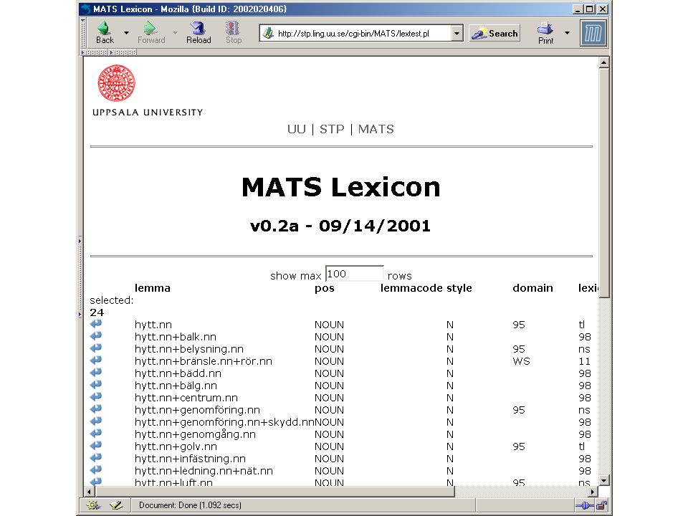
Task: Select arrow icon for hytt.nn+bälg.nn
Action: point(96,385)
